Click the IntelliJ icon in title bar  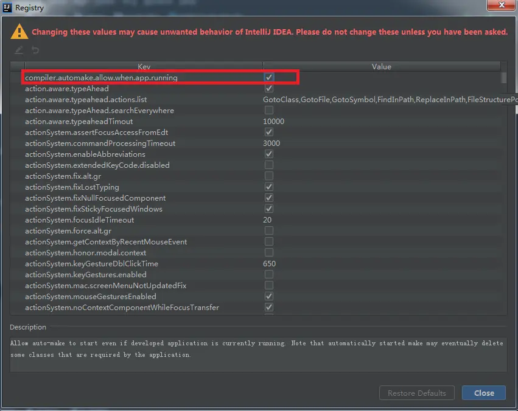point(7,7)
